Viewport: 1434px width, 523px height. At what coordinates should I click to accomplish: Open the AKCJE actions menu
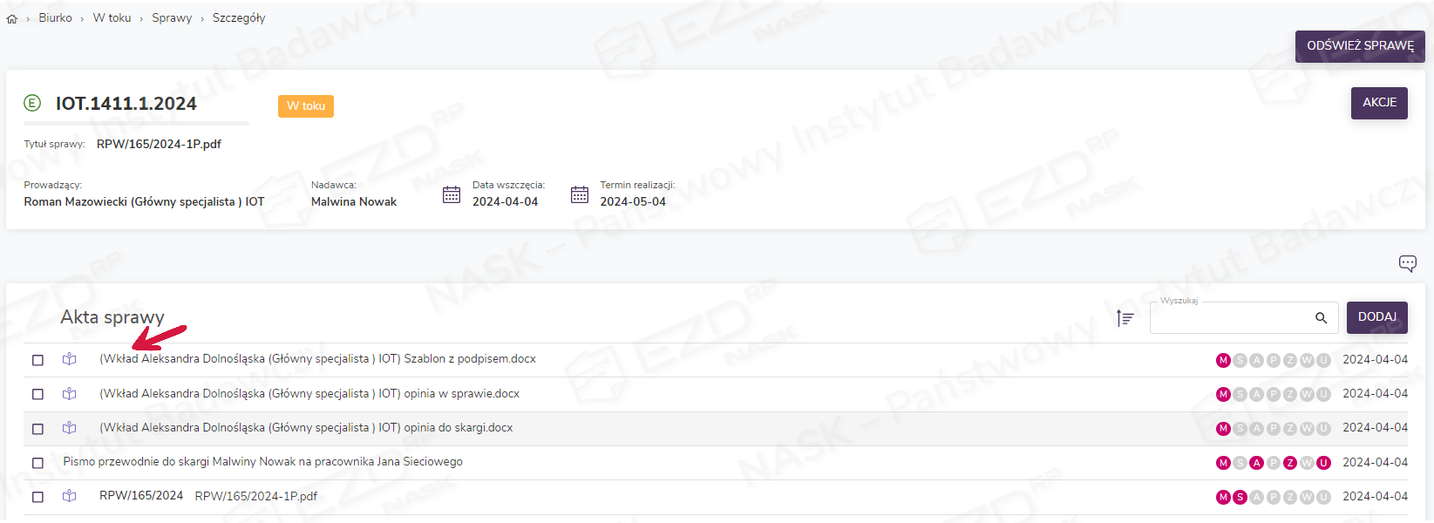click(x=1379, y=103)
